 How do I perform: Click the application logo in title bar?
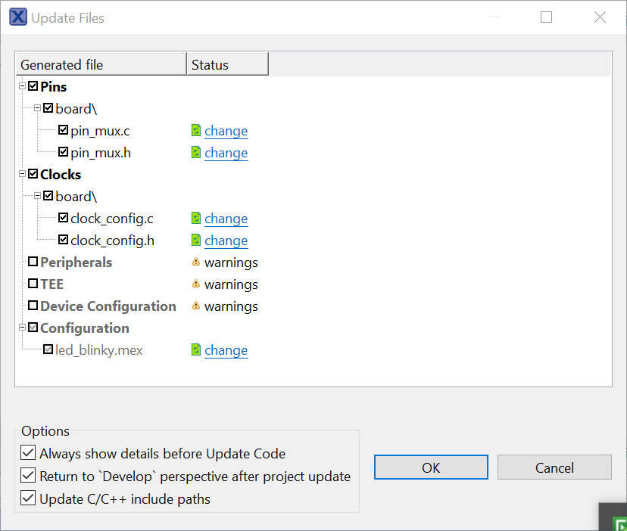pyautogui.click(x=17, y=17)
